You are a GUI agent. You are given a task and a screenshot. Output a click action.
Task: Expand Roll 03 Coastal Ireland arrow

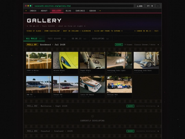point(158,131)
